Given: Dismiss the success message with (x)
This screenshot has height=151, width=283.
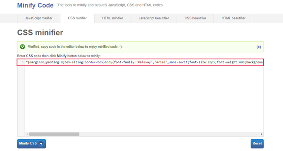Looking at the screenshot, I should click(259, 47).
